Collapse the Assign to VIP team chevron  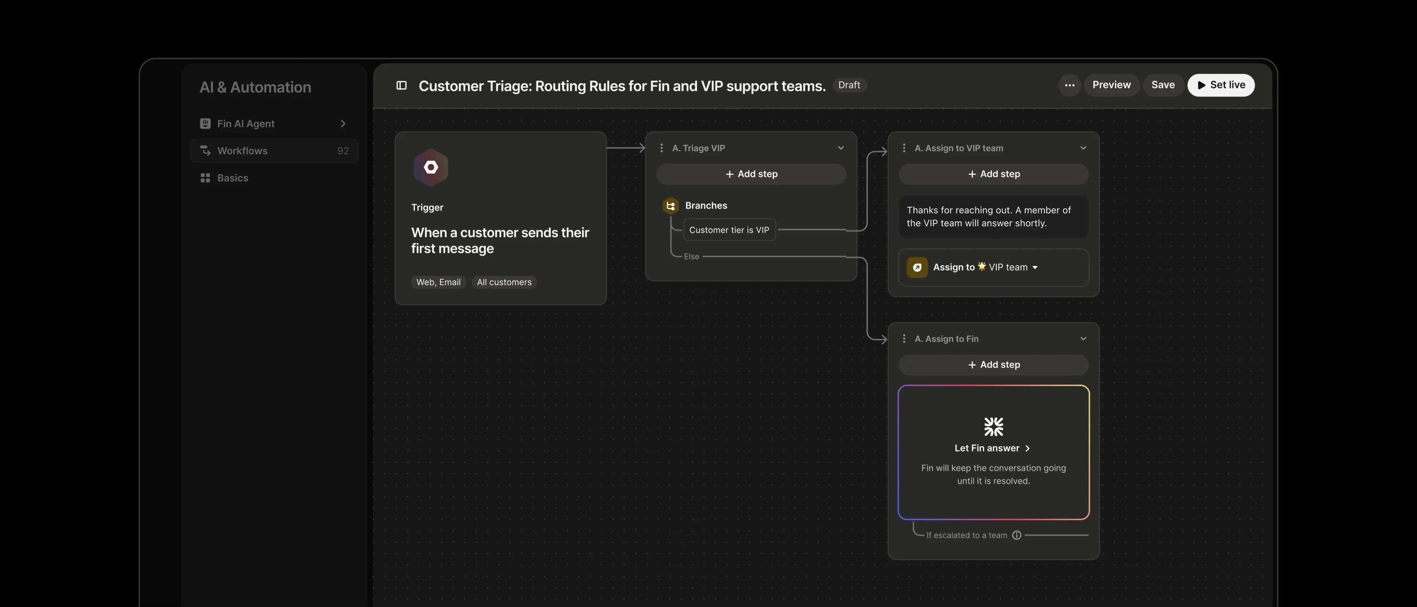1083,148
